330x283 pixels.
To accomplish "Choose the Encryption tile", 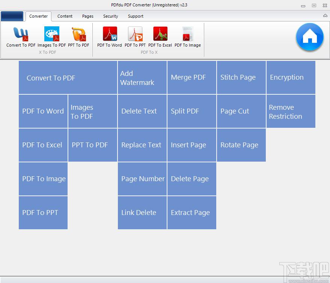I will (x=291, y=78).
